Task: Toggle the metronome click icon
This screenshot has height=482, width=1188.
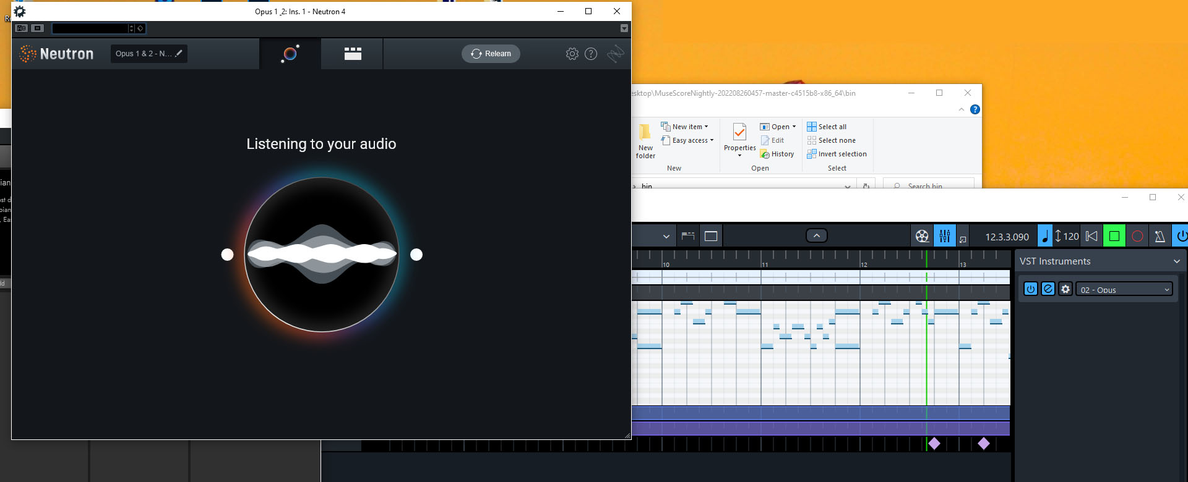Action: pos(1160,236)
